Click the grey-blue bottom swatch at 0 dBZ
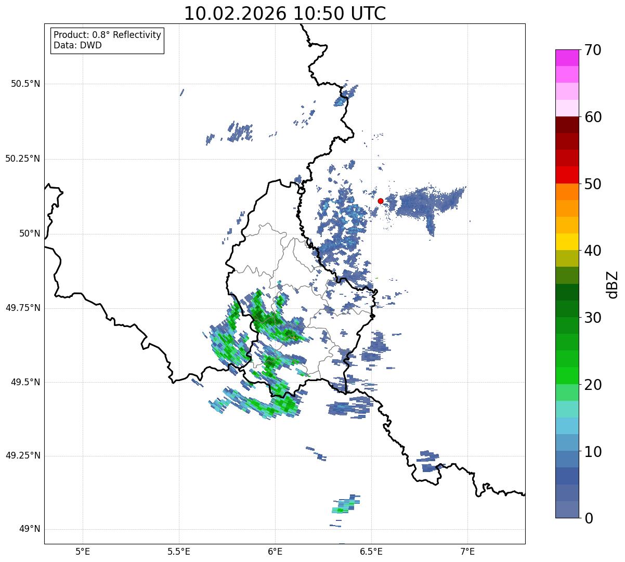 pos(567,509)
